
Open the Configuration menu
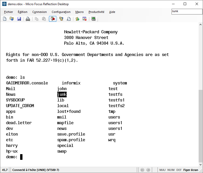(x=61, y=12)
